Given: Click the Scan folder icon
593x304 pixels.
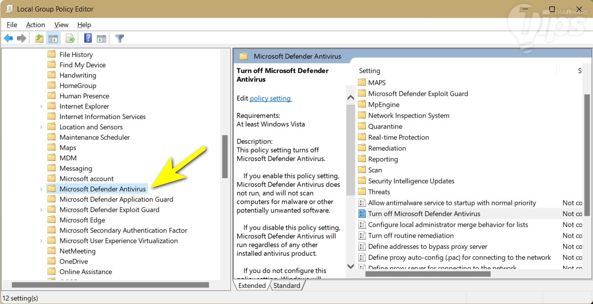Looking at the screenshot, I should [362, 170].
